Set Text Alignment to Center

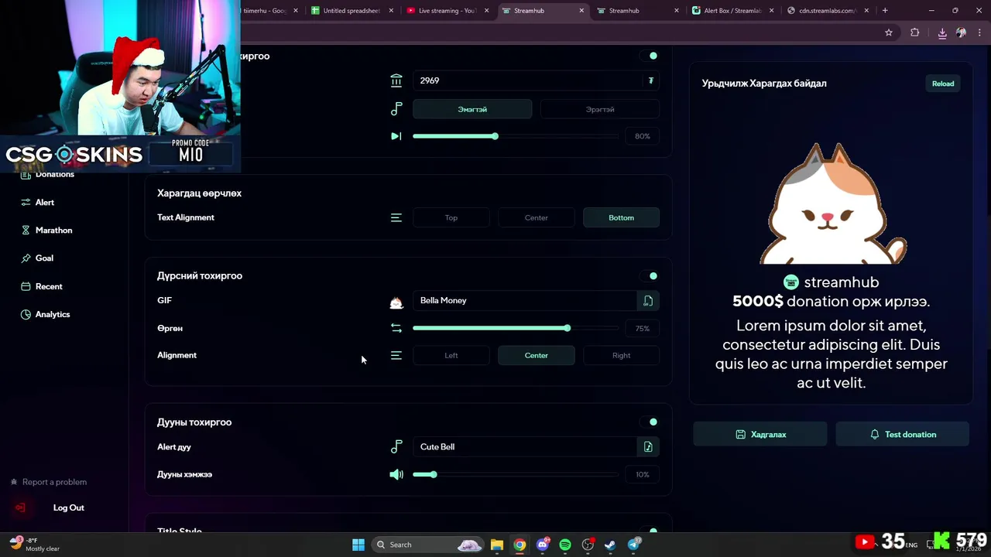(x=536, y=217)
